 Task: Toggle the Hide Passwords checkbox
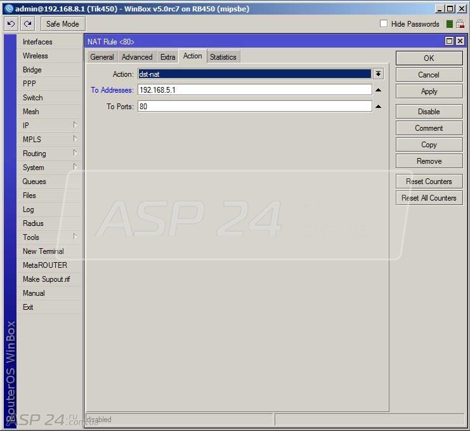[x=384, y=23]
